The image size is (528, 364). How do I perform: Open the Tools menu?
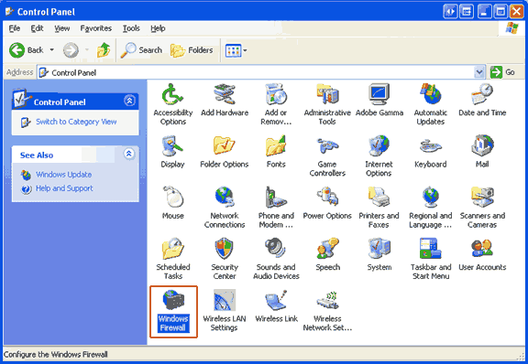[x=131, y=28]
